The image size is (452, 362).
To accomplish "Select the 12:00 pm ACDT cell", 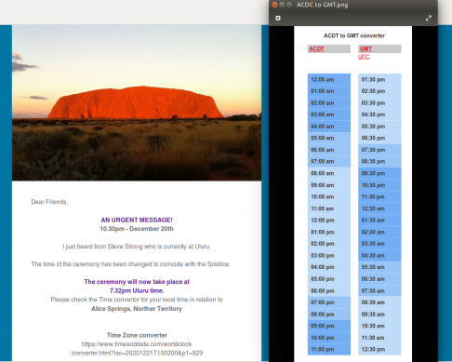I will coord(329,221).
